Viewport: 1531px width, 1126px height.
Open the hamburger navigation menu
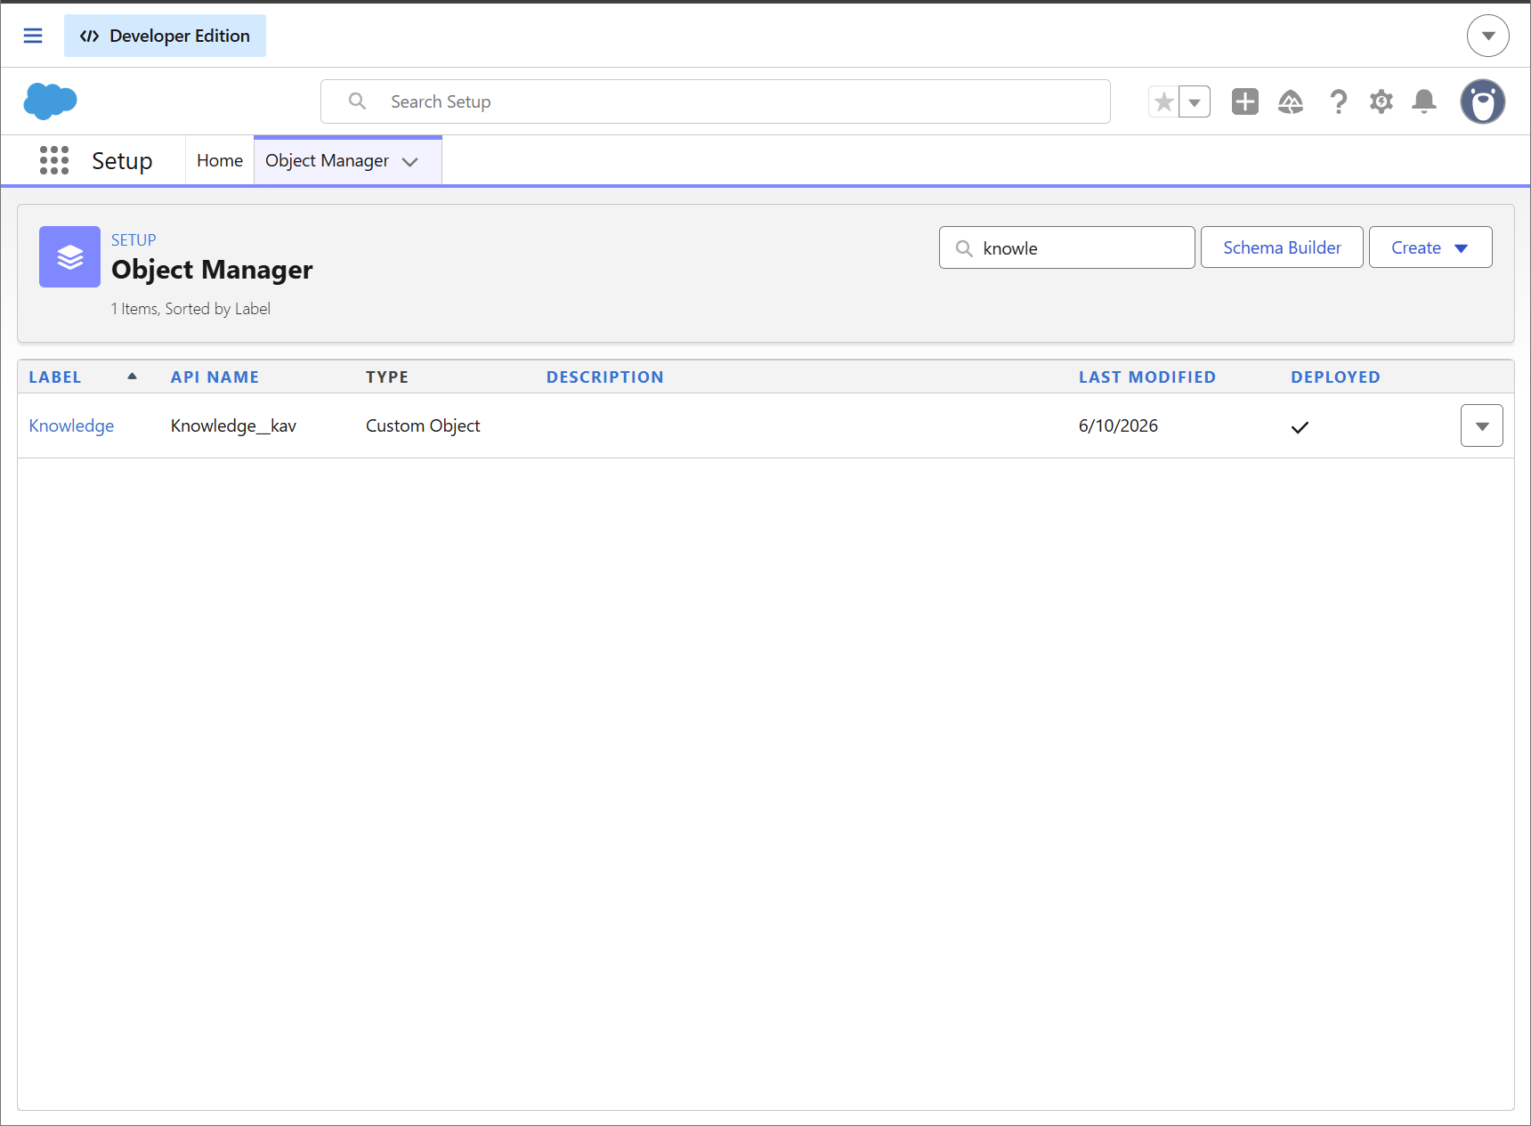pyautogui.click(x=33, y=36)
